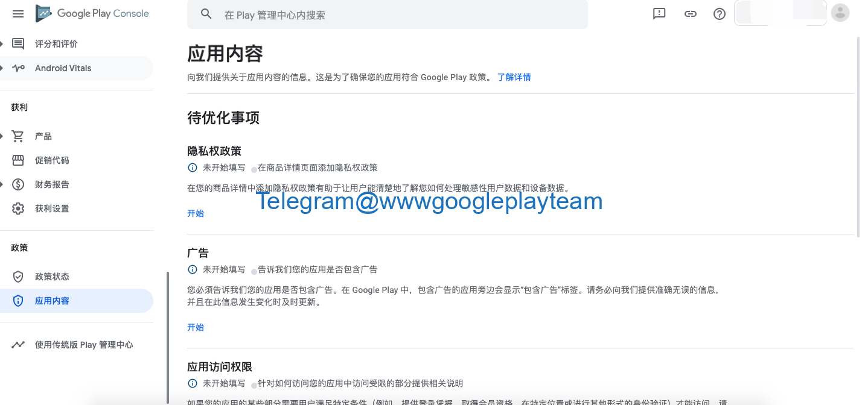Open the user account avatar
Viewport: 862px width, 405px height.
840,13
